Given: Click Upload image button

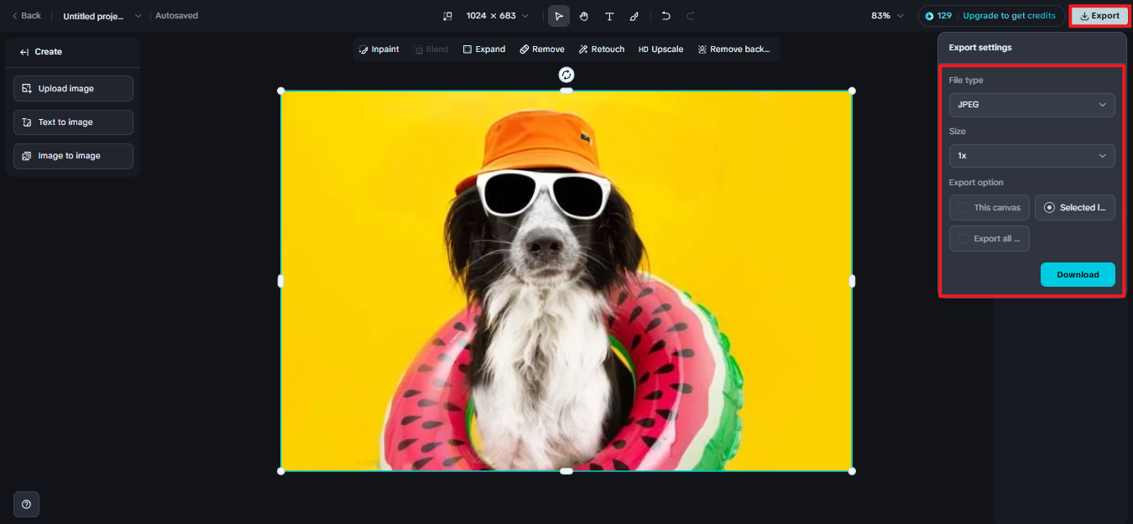Looking at the screenshot, I should click(73, 89).
